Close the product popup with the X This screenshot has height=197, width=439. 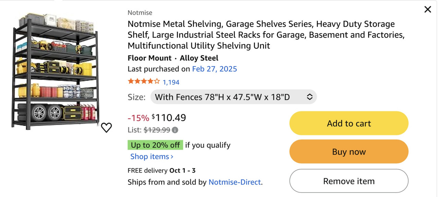427,9
